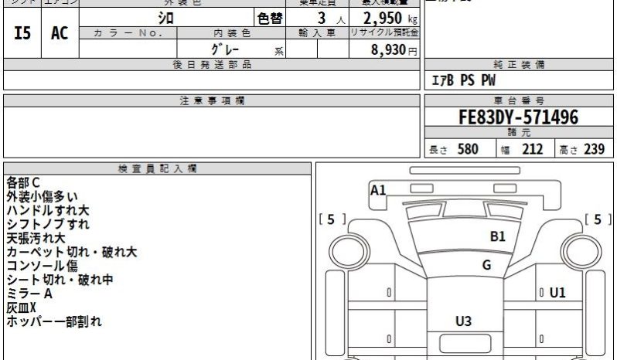The height and width of the screenshot is (360, 617).
Task: Click the I5 grade cell
Action: [22, 34]
